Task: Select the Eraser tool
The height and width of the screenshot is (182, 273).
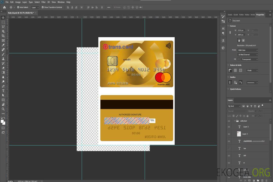Action: pos(3,68)
